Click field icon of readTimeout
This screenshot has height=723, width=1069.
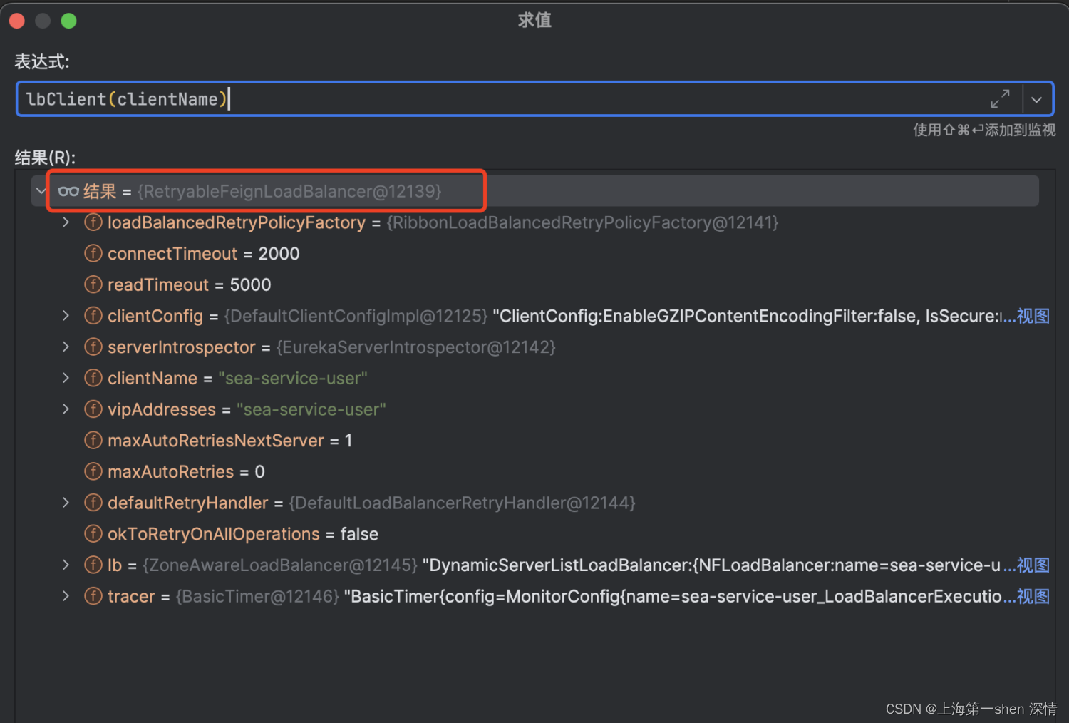93,284
